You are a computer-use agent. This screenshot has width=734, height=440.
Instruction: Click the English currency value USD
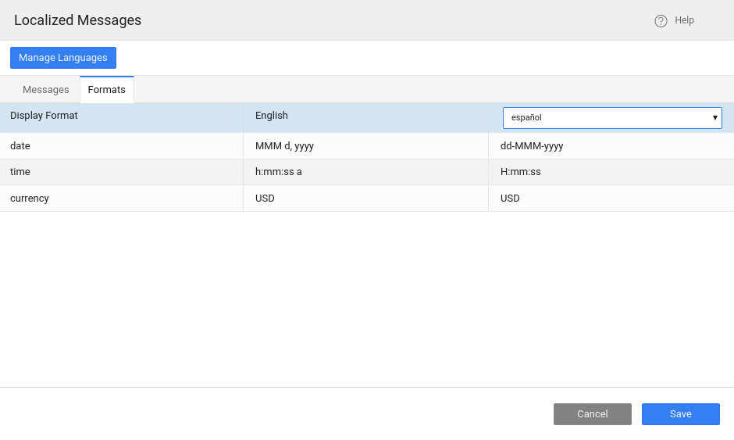(x=265, y=199)
